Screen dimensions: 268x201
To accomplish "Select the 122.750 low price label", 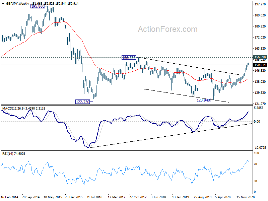I will click(82, 102).
